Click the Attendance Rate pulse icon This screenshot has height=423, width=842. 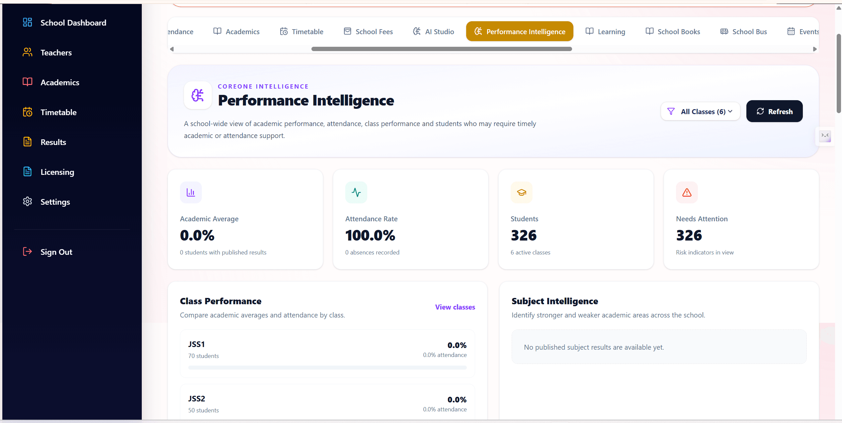(356, 192)
